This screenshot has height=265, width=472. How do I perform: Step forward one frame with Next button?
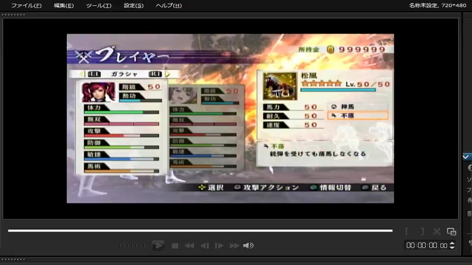pyautogui.click(x=219, y=246)
